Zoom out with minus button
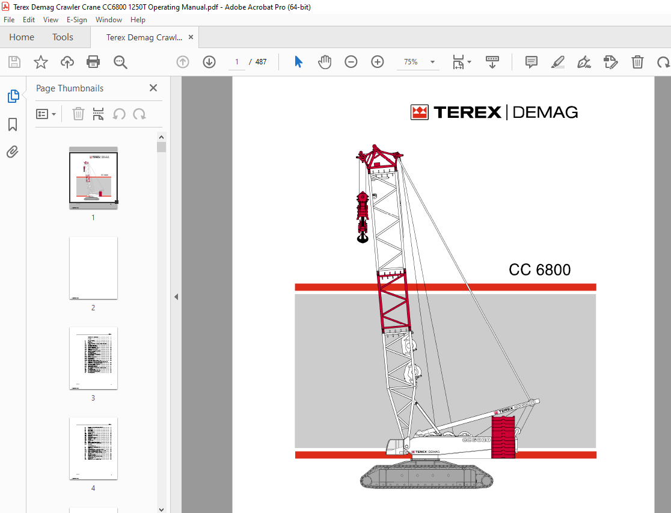Screen dimensions: 671x513 (x=351, y=62)
